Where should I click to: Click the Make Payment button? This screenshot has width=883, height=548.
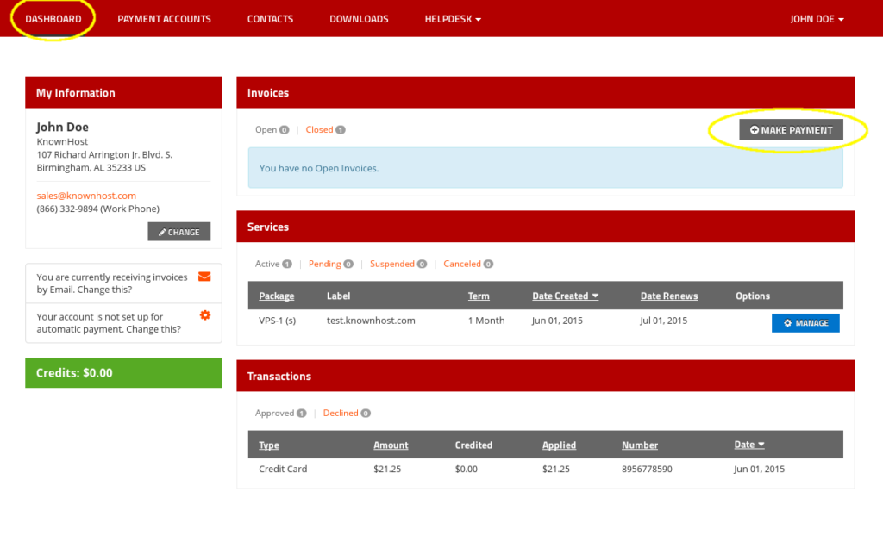pyautogui.click(x=792, y=130)
